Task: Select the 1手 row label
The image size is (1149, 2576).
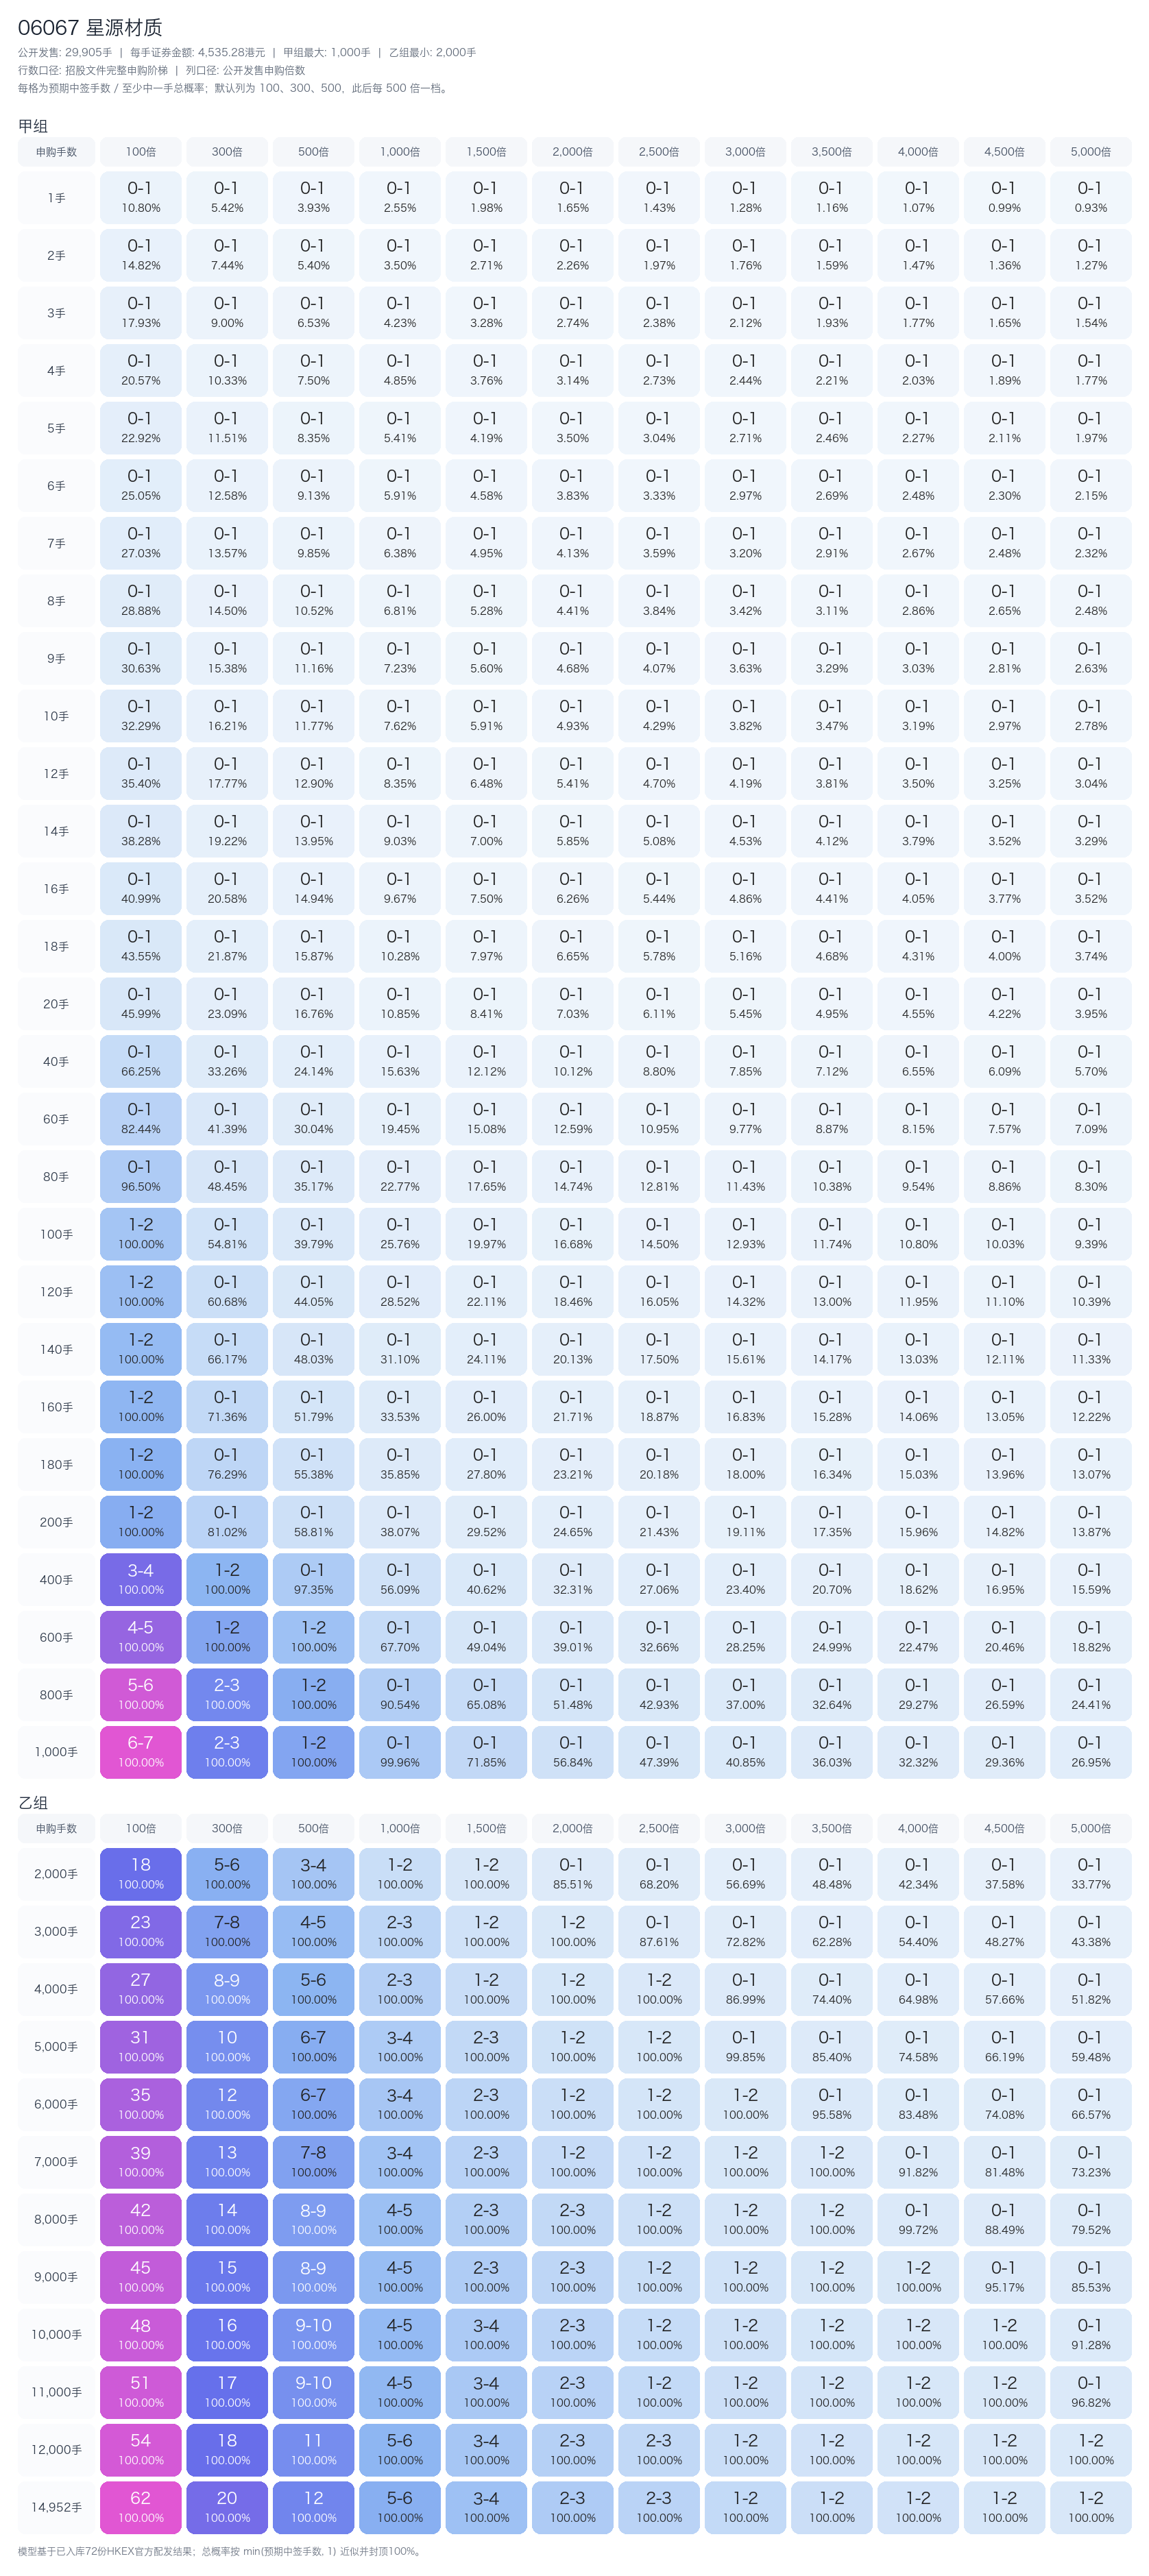Action: coord(56,198)
